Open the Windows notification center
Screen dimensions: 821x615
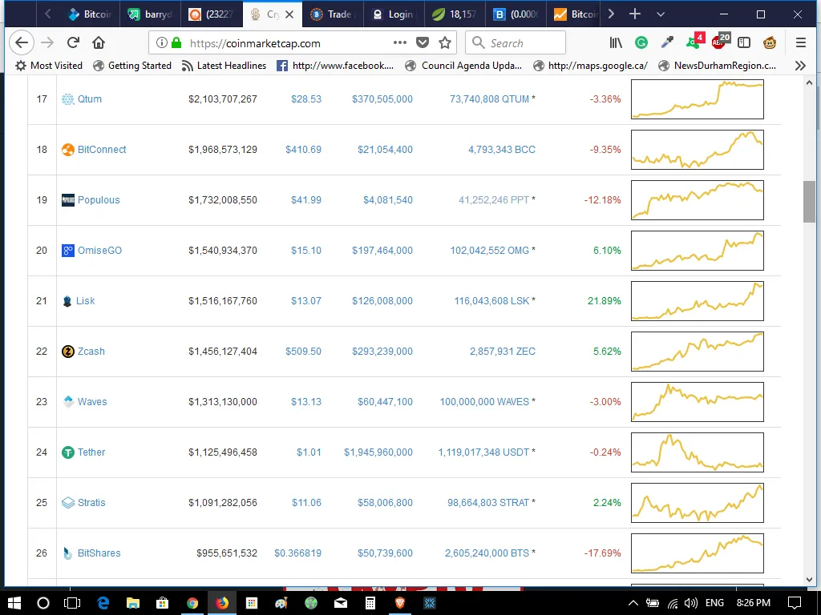(795, 603)
